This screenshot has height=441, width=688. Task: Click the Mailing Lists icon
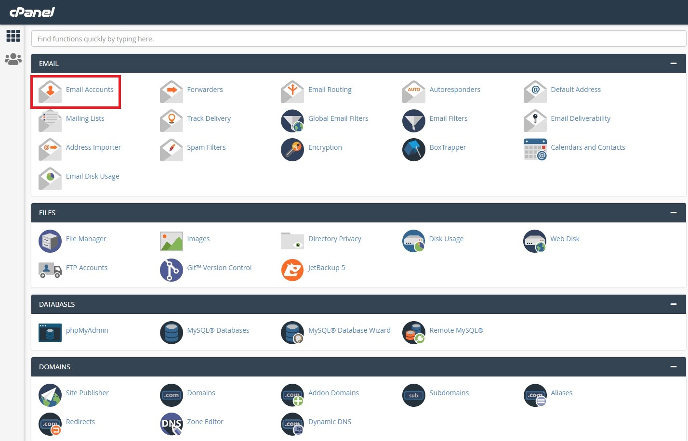(x=50, y=120)
